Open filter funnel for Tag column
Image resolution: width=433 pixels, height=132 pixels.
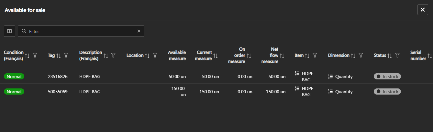66,56
